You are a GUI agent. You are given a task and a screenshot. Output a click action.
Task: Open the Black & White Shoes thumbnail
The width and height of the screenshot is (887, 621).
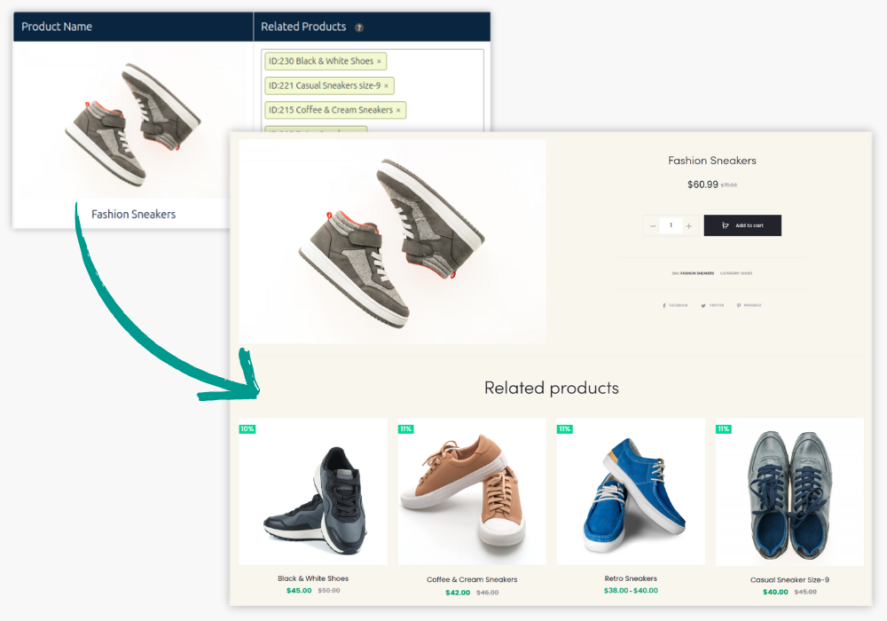(x=313, y=491)
